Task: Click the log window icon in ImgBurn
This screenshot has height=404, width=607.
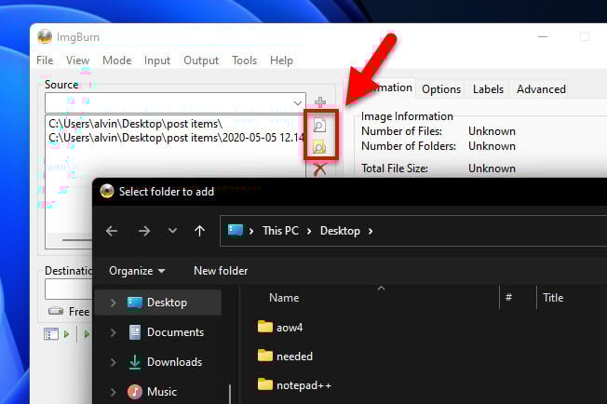Action: (51, 333)
